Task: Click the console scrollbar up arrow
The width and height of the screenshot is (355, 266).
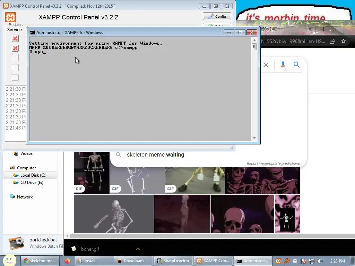Action: click(254, 40)
